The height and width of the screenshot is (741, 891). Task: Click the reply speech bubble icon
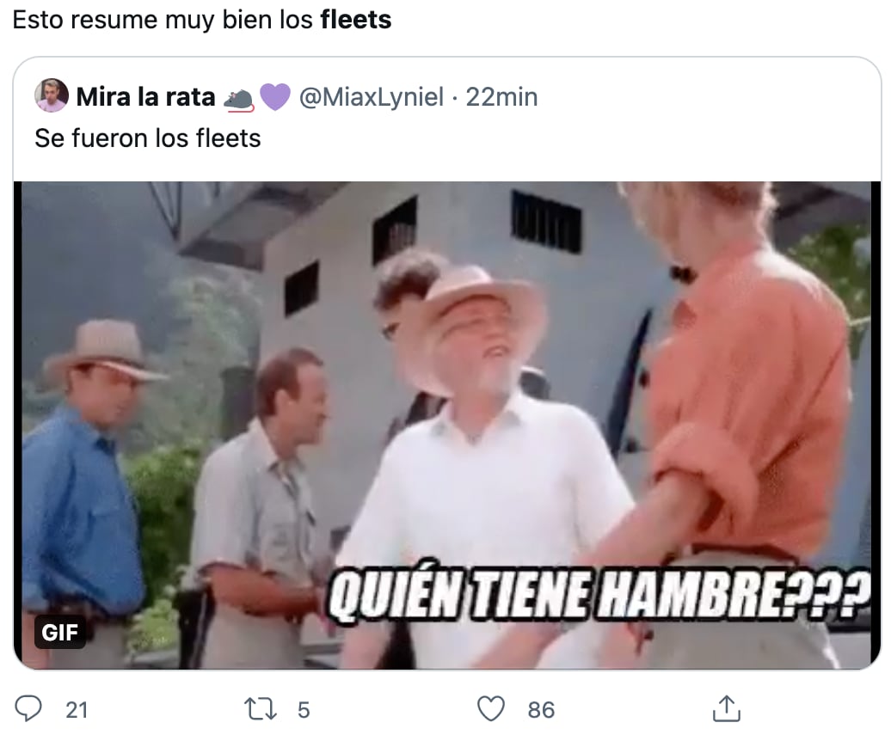(28, 708)
